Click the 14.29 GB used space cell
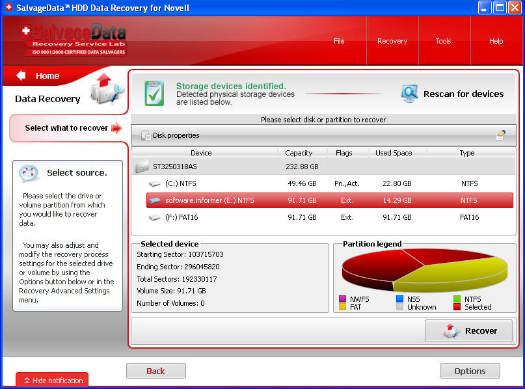525x389 pixels. pos(397,200)
